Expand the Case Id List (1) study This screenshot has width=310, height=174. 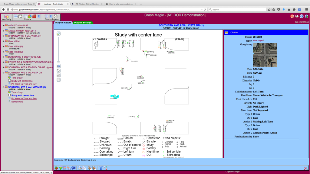point(3,46)
